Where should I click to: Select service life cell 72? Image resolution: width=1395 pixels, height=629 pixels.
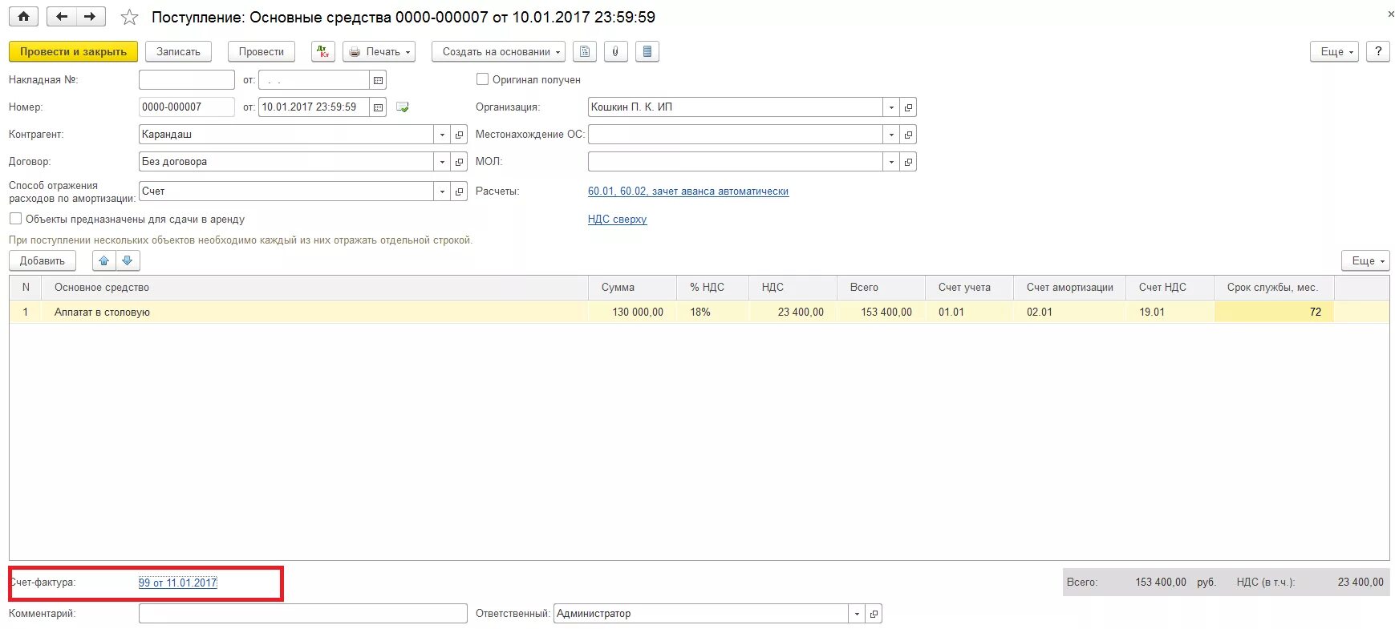(x=1274, y=312)
